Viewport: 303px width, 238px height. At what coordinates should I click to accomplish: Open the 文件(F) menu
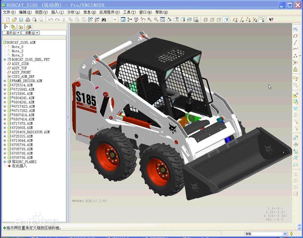pos(9,12)
